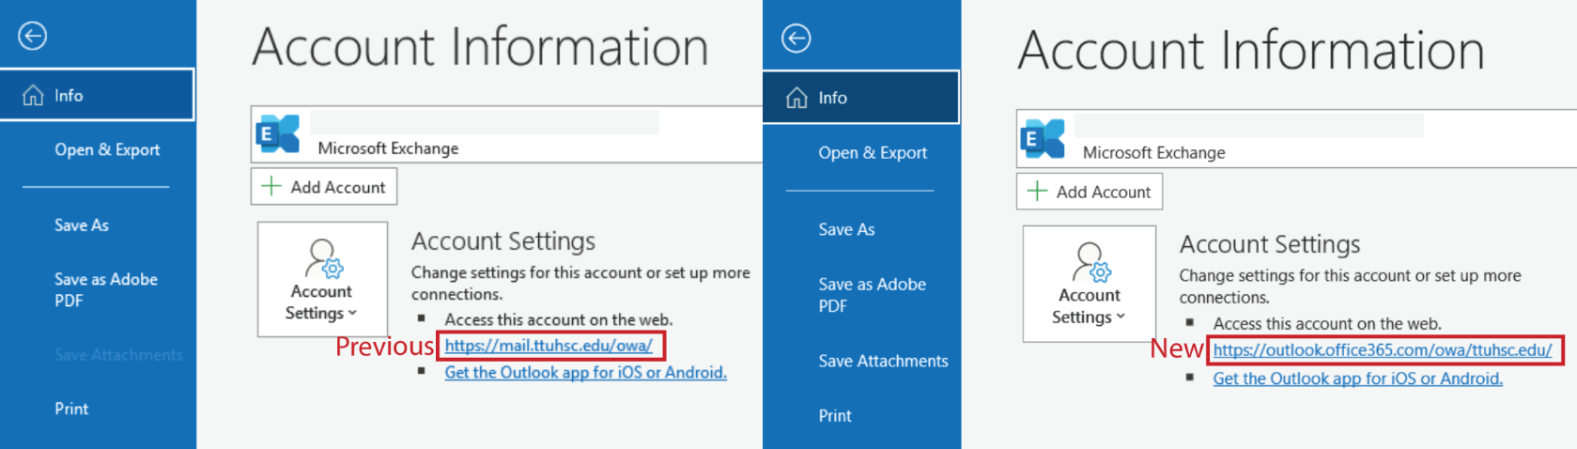Click Get the Outlook app link in left window
The height and width of the screenshot is (449, 1577).
point(585,373)
